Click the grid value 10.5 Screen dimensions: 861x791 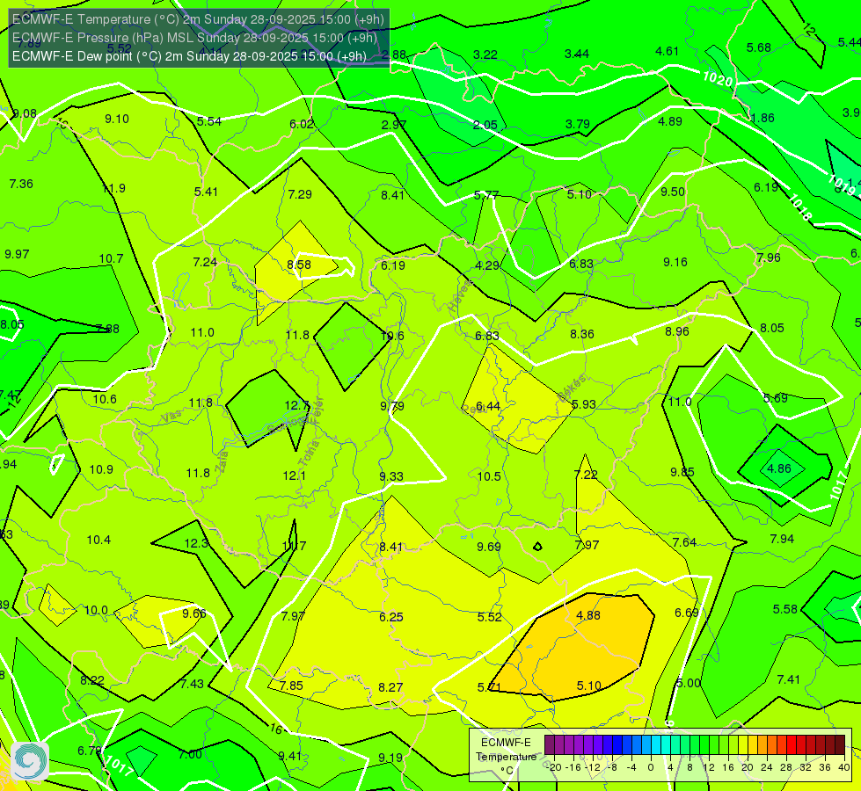click(489, 476)
